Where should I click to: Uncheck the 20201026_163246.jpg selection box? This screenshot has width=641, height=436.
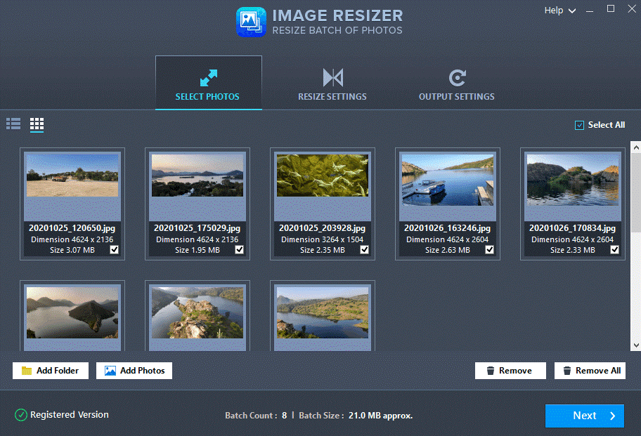(x=489, y=249)
